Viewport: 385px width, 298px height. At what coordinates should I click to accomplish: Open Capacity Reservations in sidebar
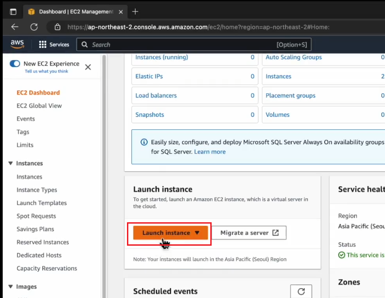pos(47,268)
